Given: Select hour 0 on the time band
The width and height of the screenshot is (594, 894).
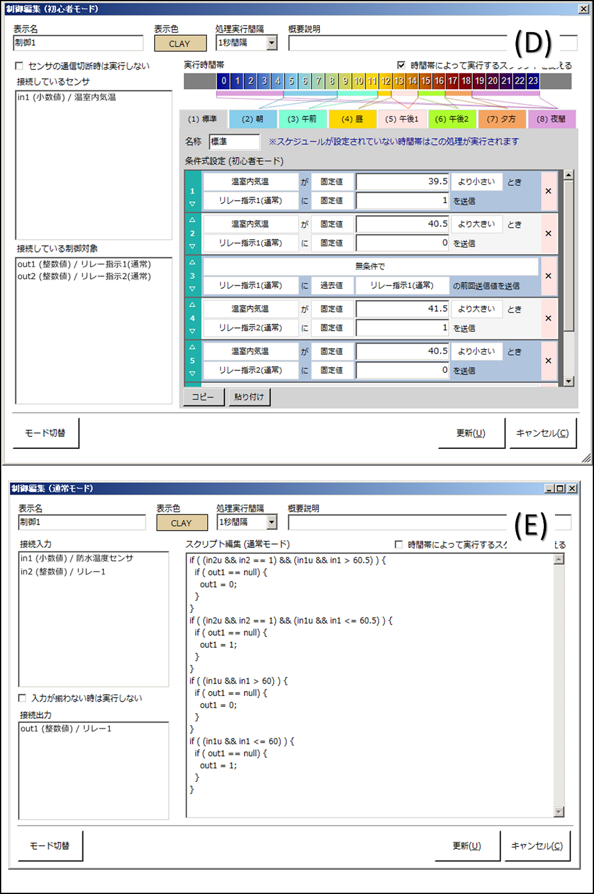Looking at the screenshot, I should (x=224, y=81).
